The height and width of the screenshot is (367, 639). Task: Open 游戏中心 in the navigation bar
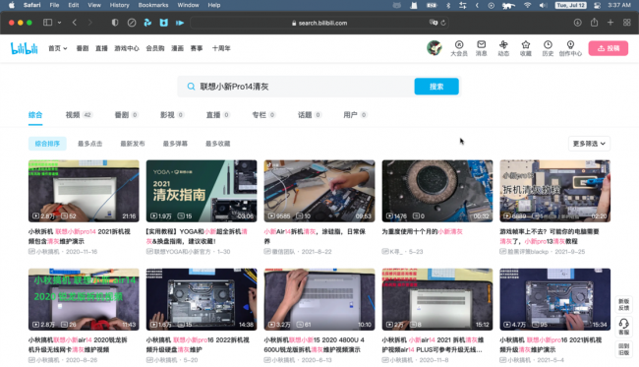(127, 48)
